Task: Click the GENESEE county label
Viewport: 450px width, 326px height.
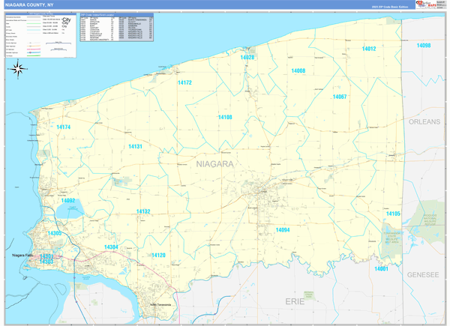Action: point(423,275)
